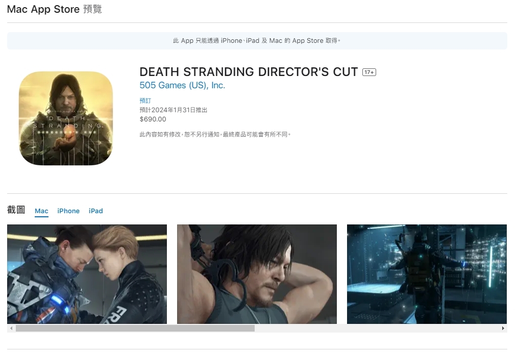
Task: Click the 預計2024年1月31日推出 release date
Action: [173, 110]
